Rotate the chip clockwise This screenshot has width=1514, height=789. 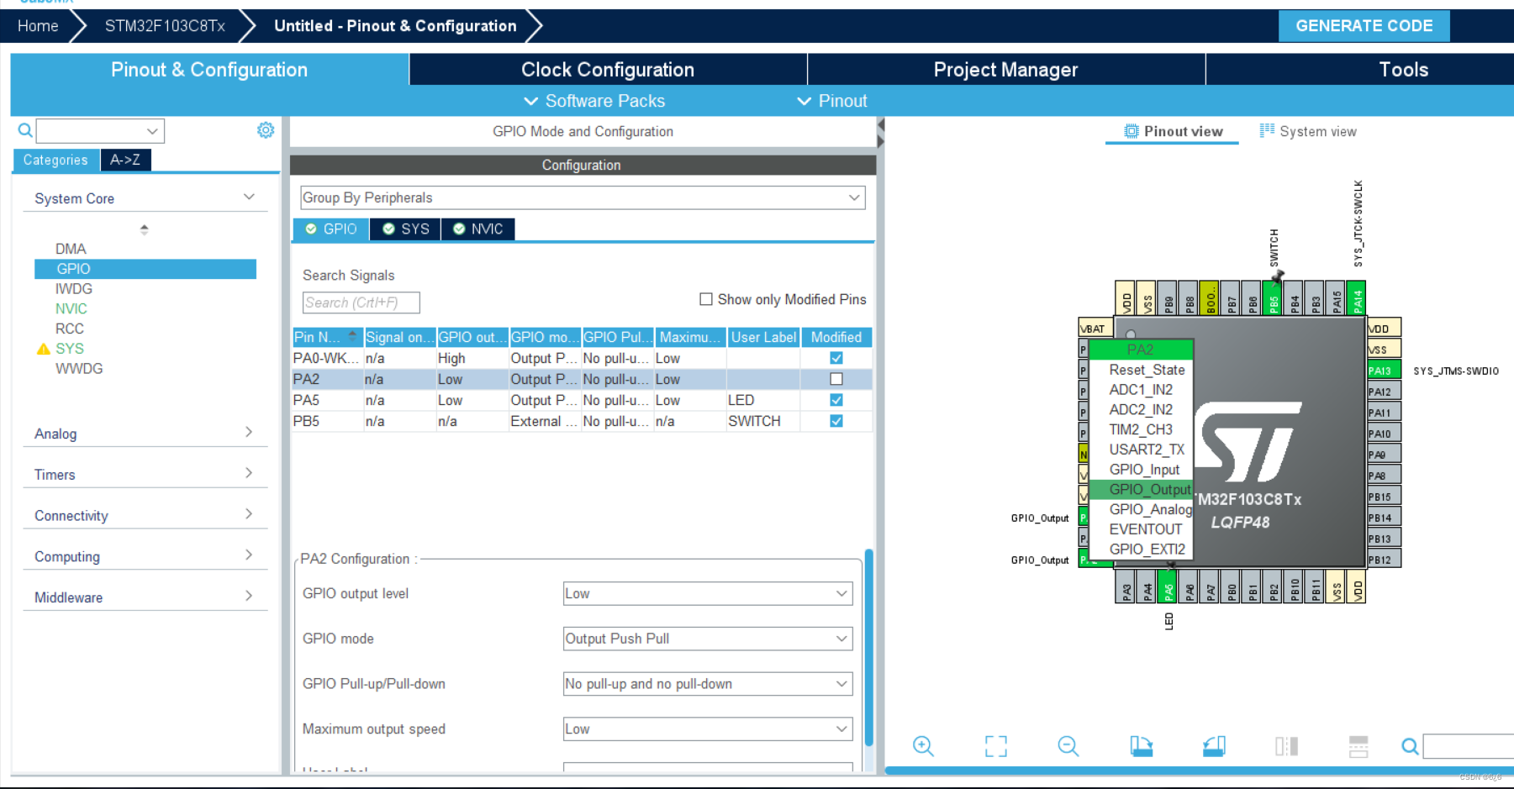coord(1141,746)
